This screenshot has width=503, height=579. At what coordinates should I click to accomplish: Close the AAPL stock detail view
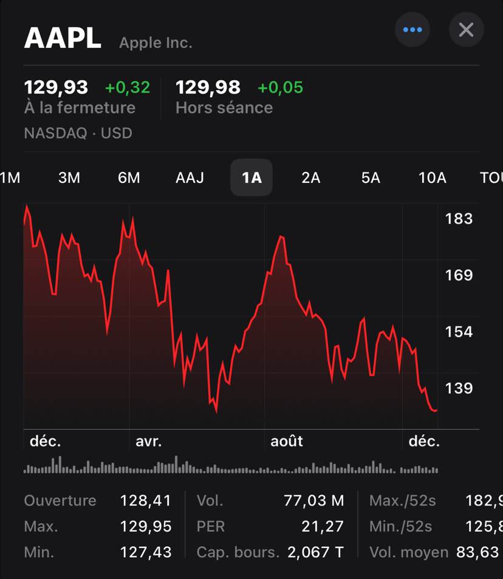pos(466,30)
